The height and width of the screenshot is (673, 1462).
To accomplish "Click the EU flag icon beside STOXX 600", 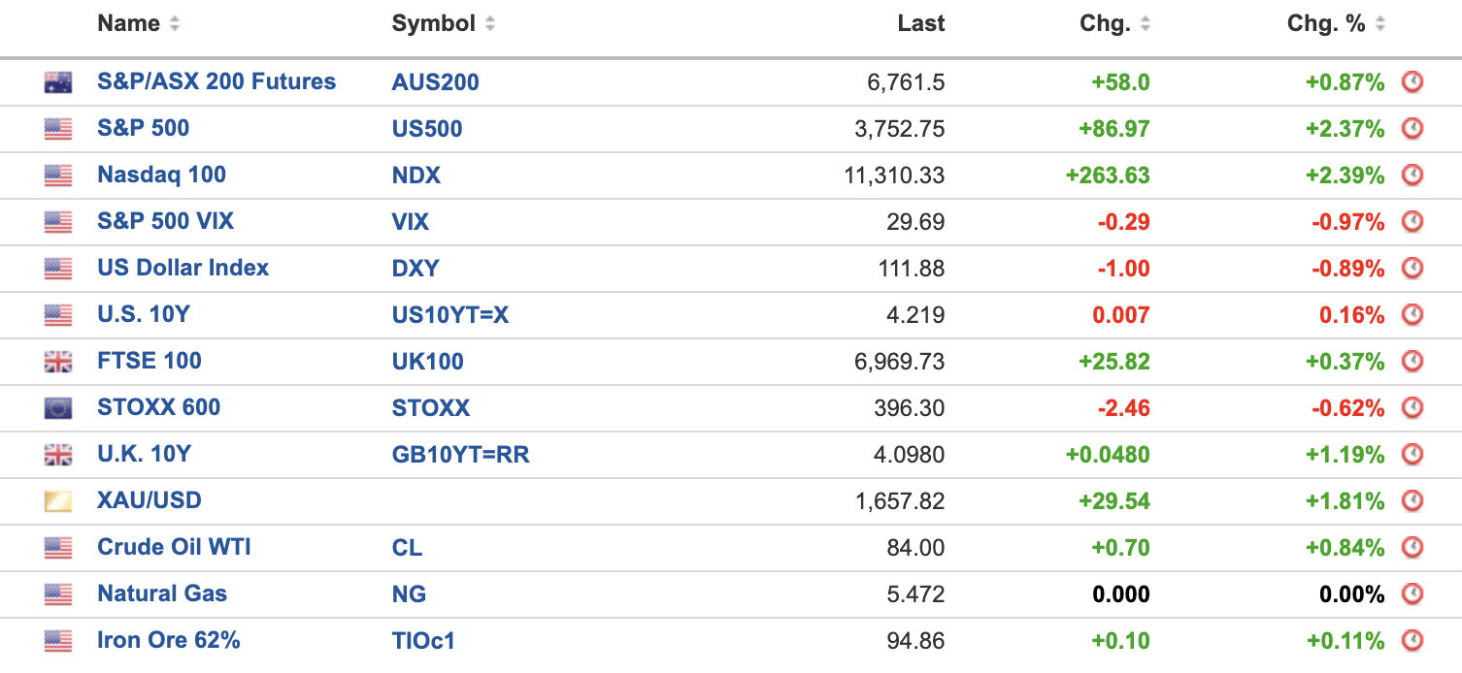I will click(58, 408).
